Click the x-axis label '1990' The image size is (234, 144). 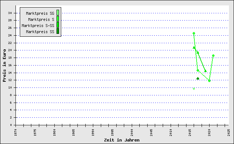(x=93, y=132)
